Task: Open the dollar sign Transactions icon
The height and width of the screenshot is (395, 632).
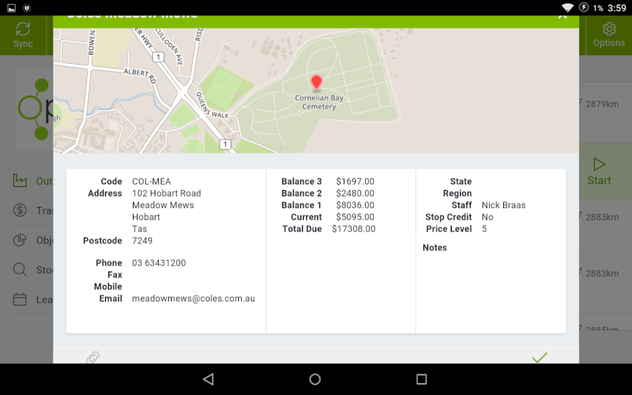Action: point(20,210)
